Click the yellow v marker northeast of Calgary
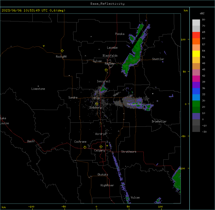The width and height of the screenshot is (215, 210). pos(107,146)
